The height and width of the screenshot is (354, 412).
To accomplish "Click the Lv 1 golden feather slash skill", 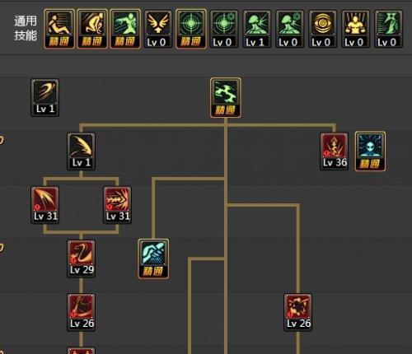I will tap(82, 151).
